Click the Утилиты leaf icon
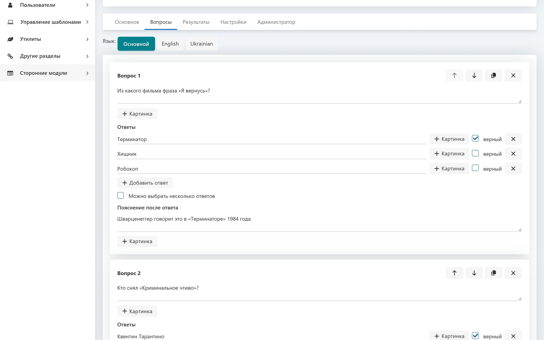This screenshot has width=544, height=340. [x=10, y=39]
